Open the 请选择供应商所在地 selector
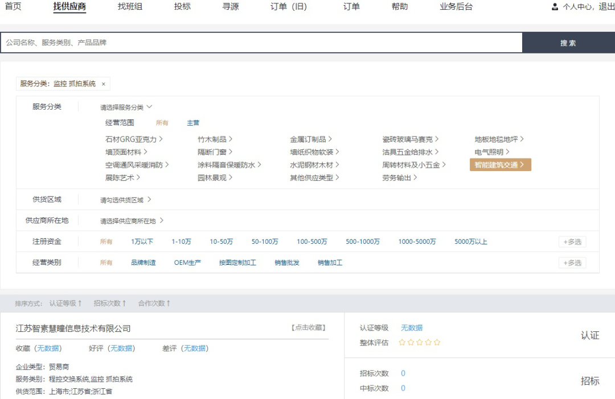The width and height of the screenshot is (615, 399). coord(132,221)
